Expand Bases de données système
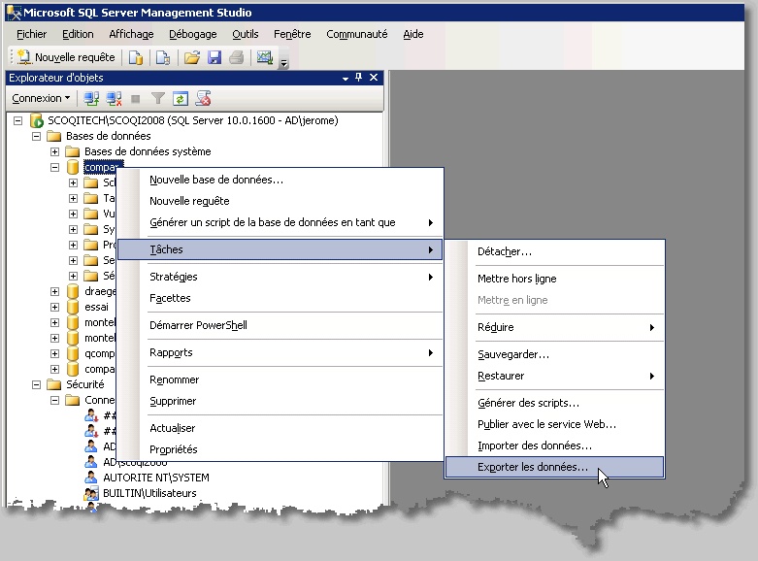The image size is (758, 561). 54,151
